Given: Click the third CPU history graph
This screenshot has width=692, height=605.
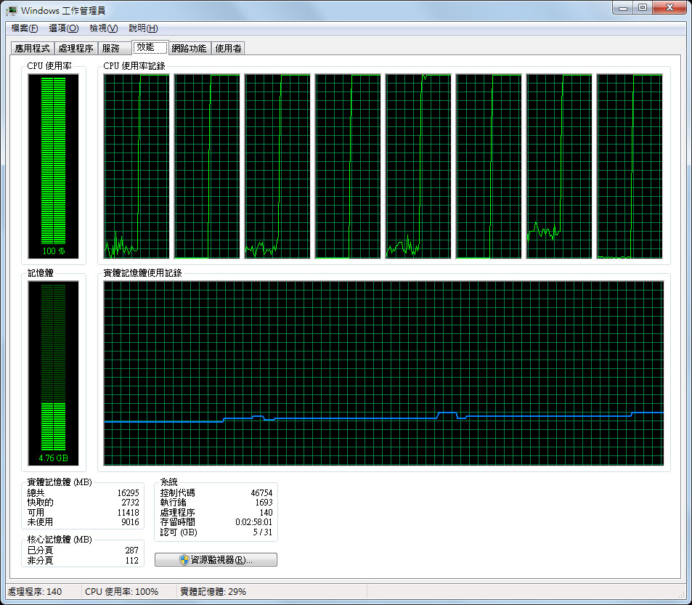Looking at the screenshot, I should (277, 166).
